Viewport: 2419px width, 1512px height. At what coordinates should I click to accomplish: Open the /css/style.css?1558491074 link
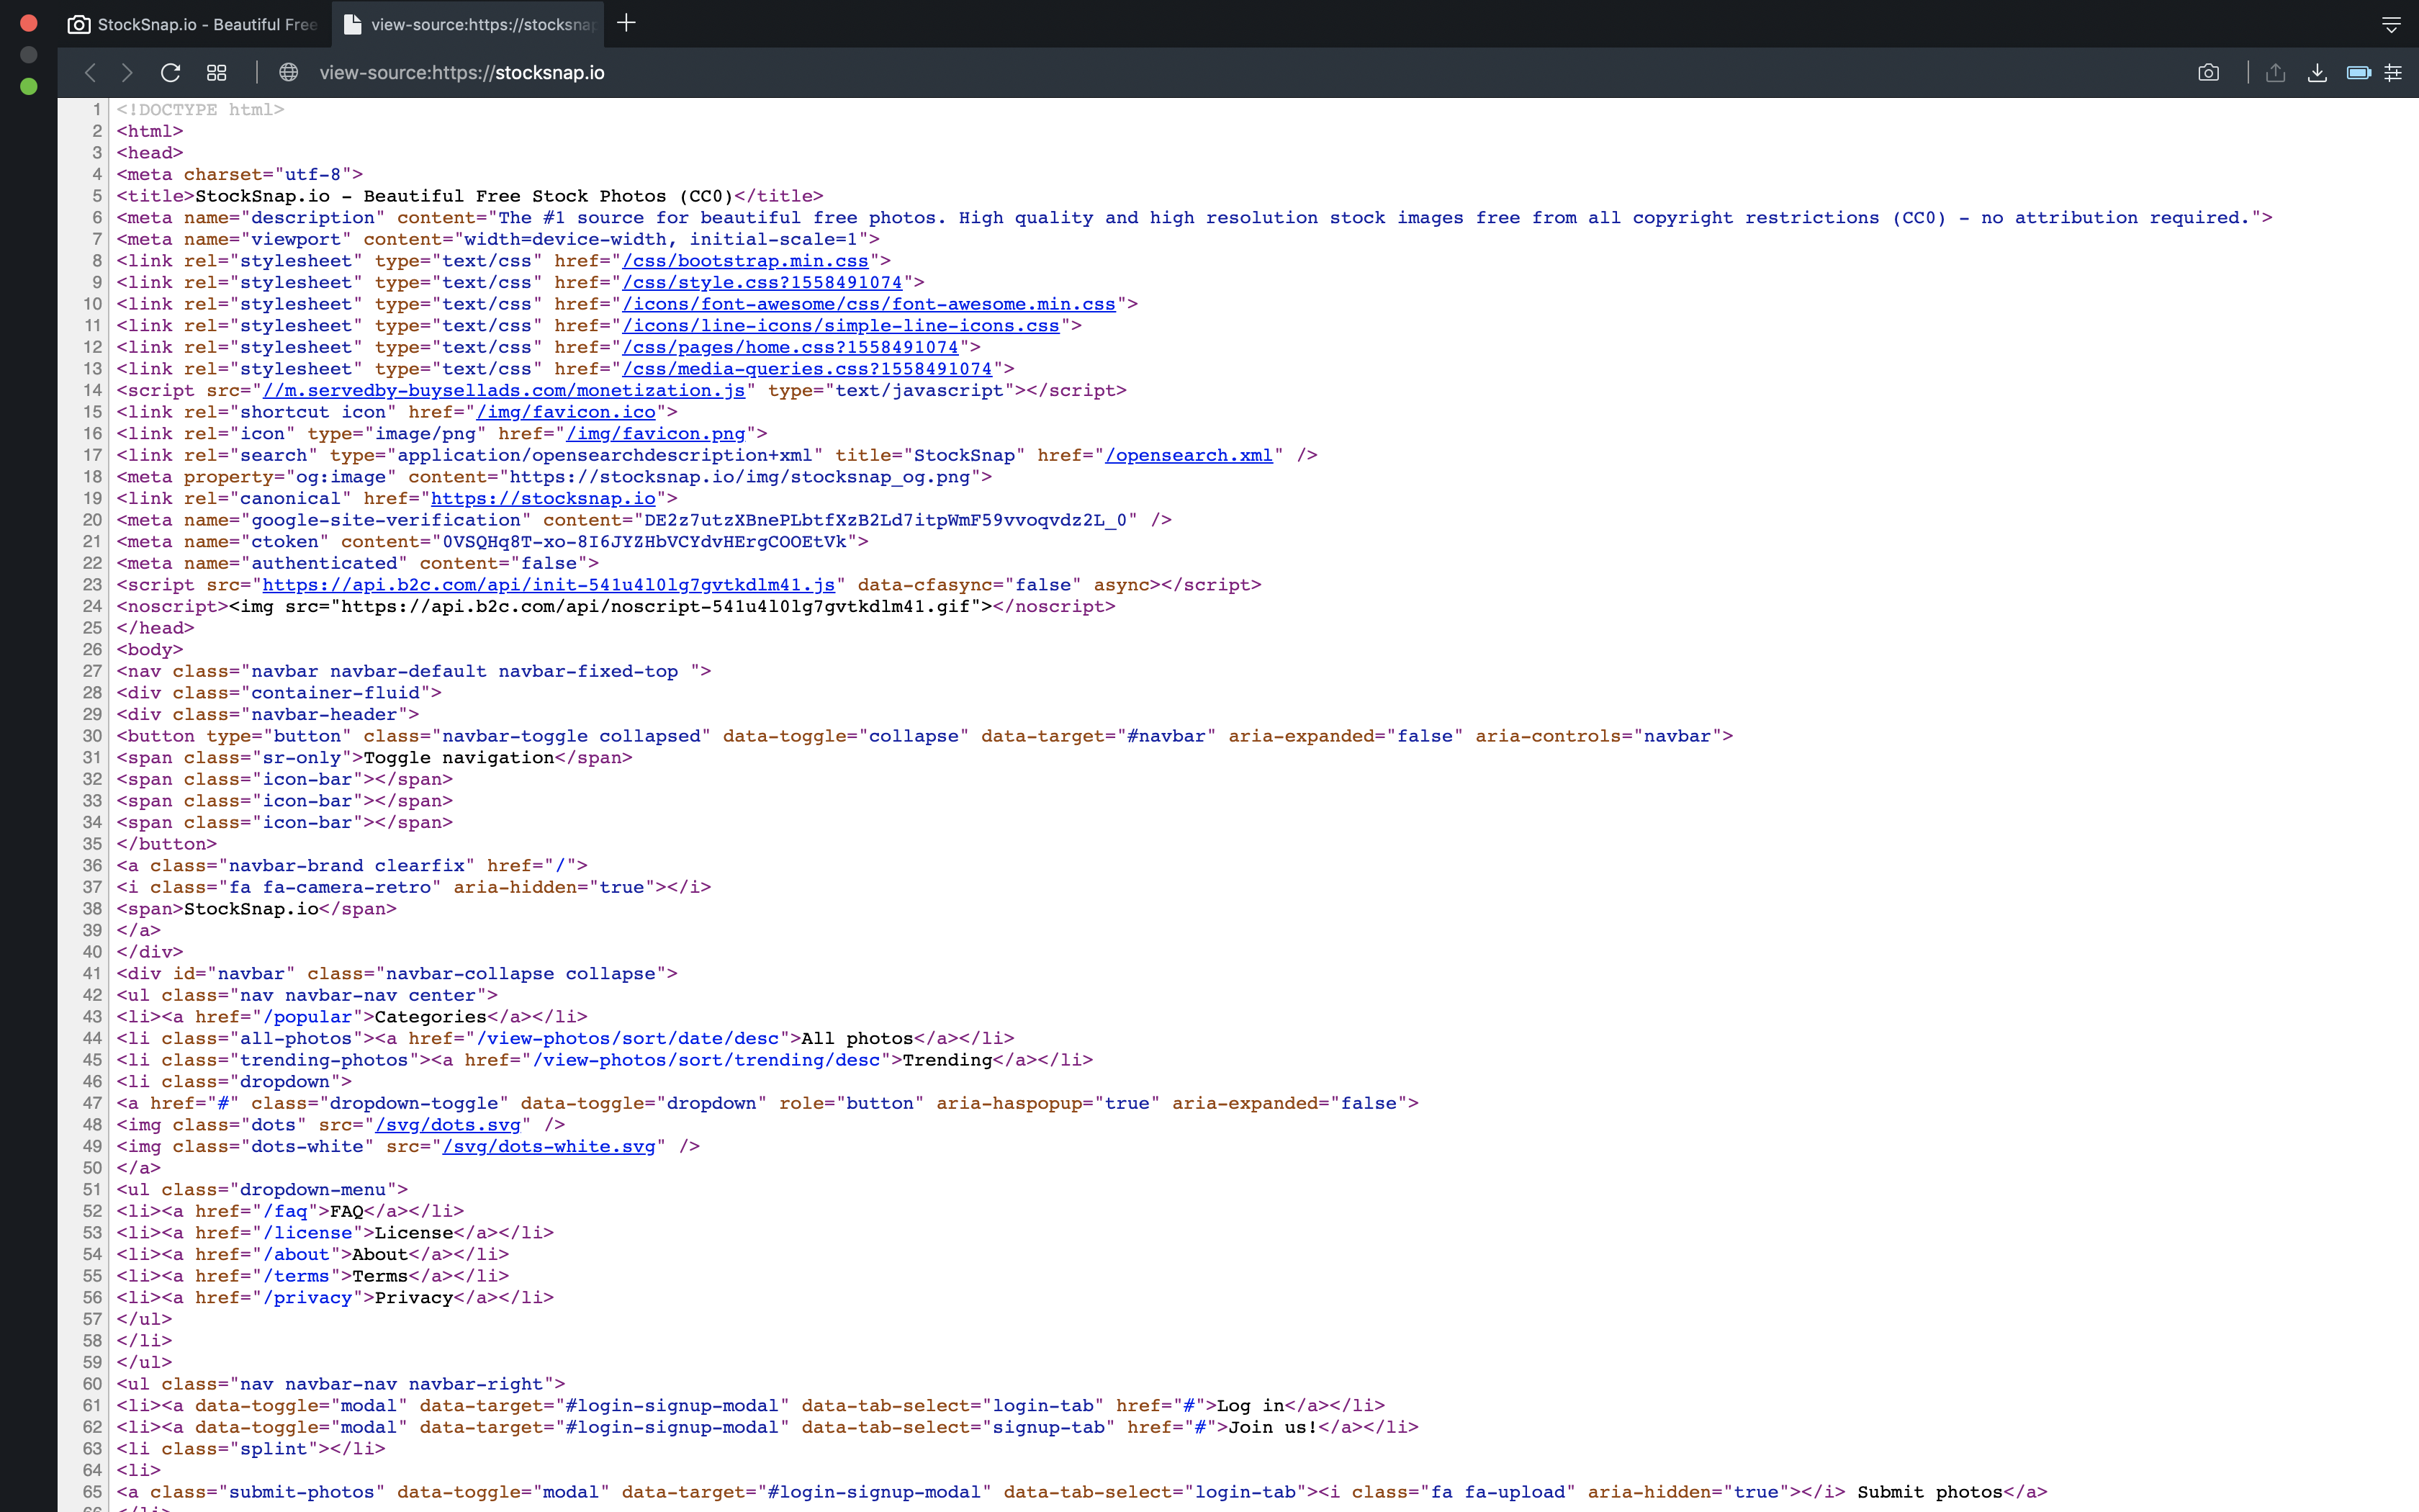[x=762, y=283]
